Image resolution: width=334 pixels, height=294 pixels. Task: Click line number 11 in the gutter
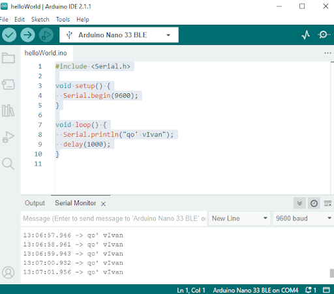click(38, 164)
